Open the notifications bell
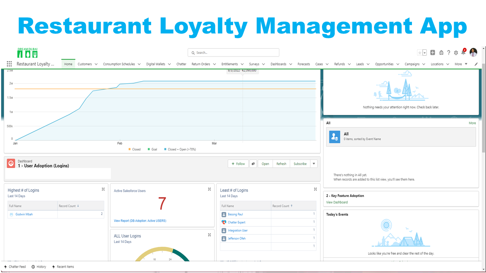The height and width of the screenshot is (273, 486). [x=463, y=52]
